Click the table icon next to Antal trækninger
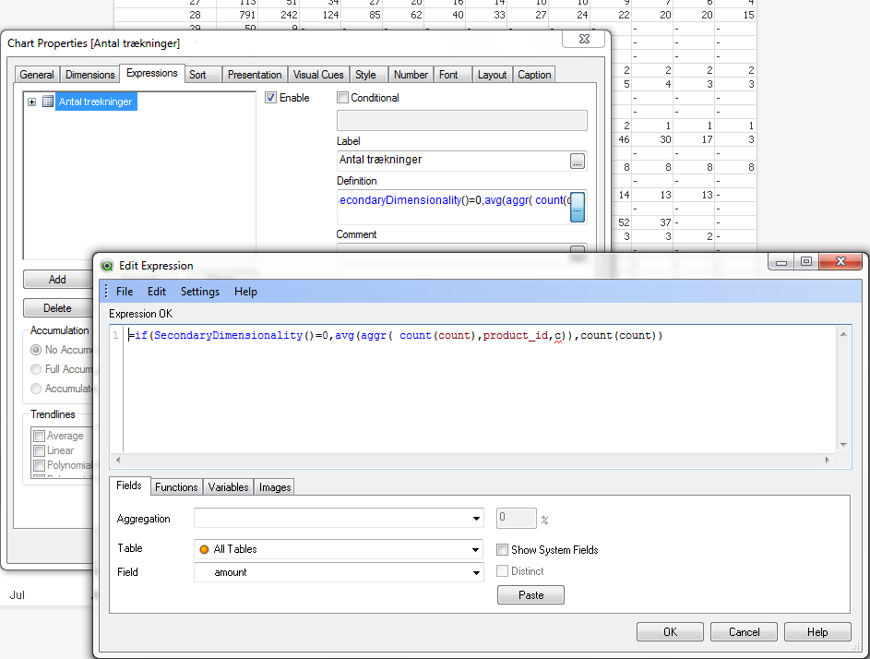The width and height of the screenshot is (870, 659). (48, 102)
